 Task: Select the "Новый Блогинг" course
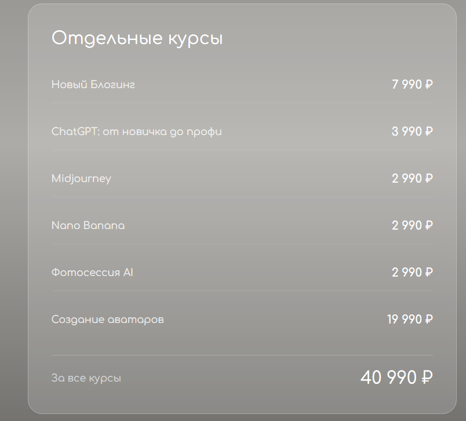point(93,85)
